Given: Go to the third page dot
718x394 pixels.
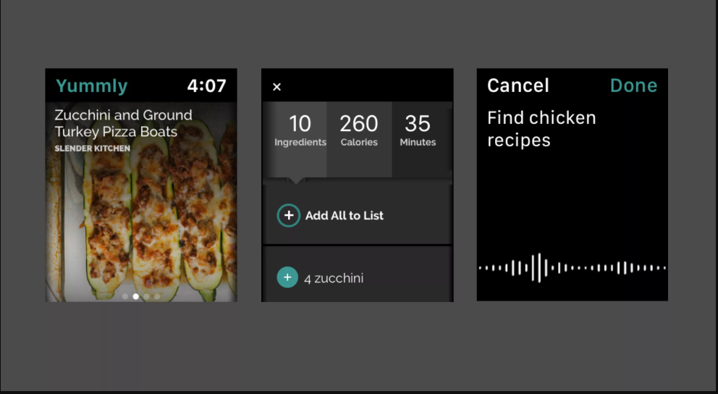Looking at the screenshot, I should 146,296.
